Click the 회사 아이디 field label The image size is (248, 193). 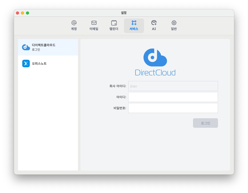pyautogui.click(x=118, y=86)
